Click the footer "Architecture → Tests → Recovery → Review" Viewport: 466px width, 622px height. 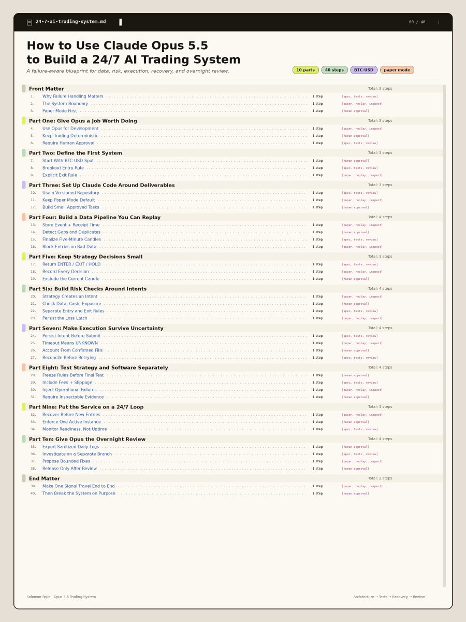[389, 597]
